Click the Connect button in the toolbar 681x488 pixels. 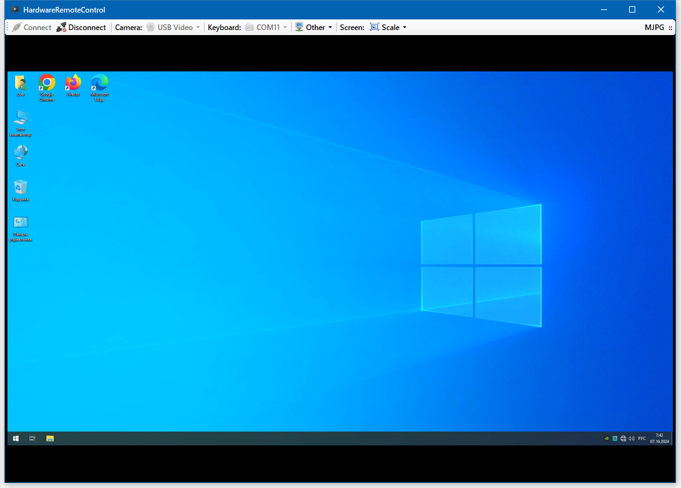tap(32, 28)
